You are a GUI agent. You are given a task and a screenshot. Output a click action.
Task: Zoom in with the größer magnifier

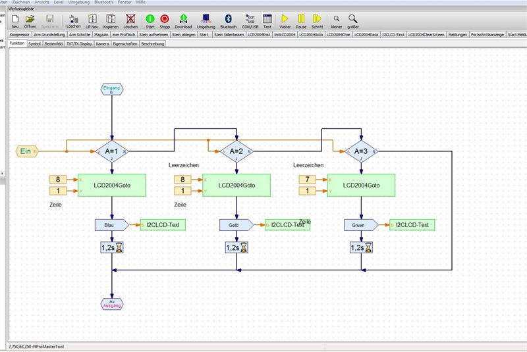pyautogui.click(x=353, y=21)
